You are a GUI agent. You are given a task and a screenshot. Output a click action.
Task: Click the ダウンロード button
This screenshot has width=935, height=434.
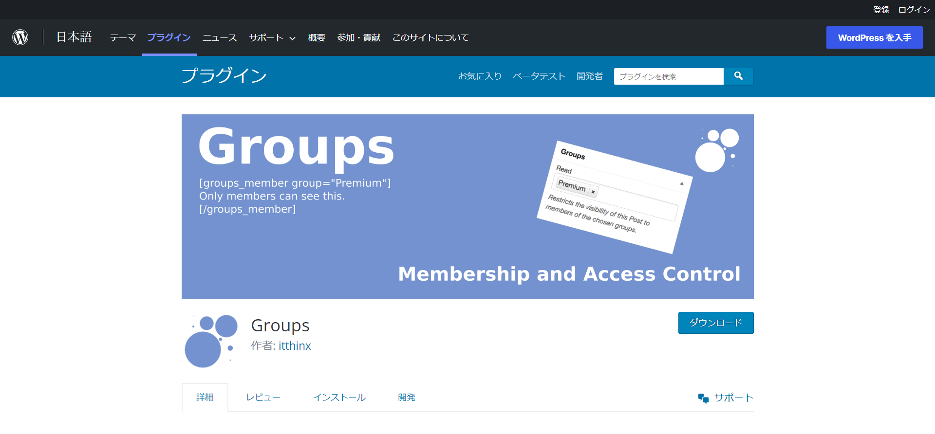(x=716, y=323)
